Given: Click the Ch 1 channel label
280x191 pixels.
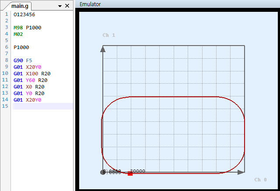Looking at the screenshot, I should coord(109,35).
